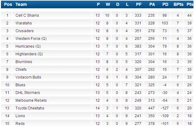The width and height of the screenshot is (195, 128).
Task: Open the DHL Stormers team
Action: pos(28,93)
